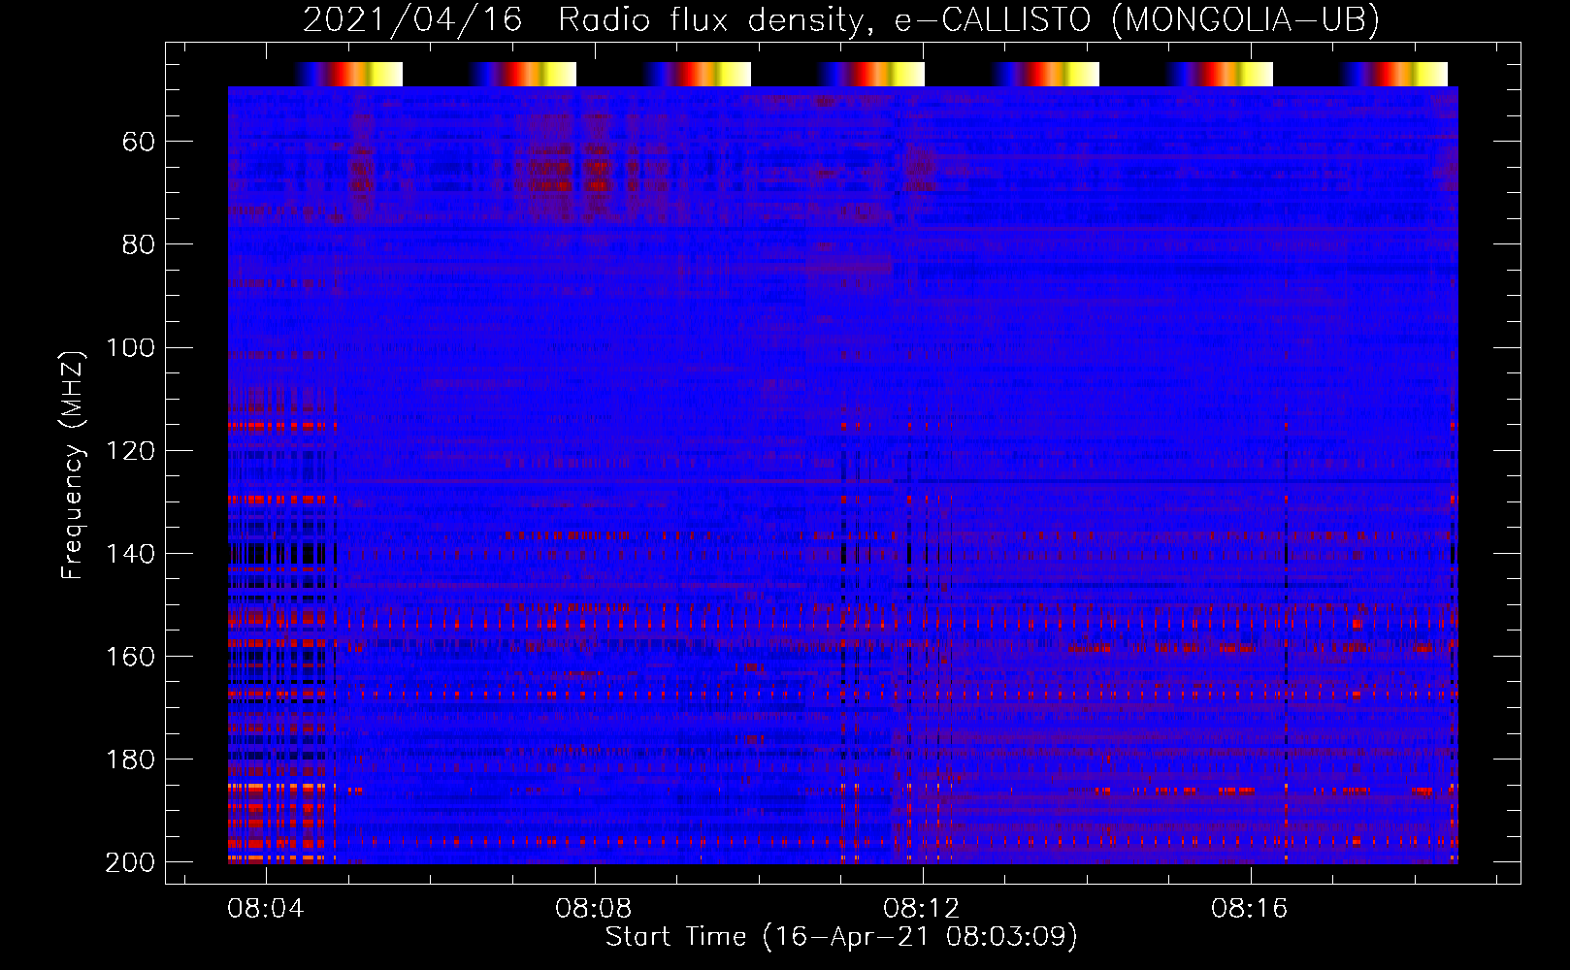Viewport: 1570px width, 970px height.
Task: Click the 08:08 time axis label
Action: (593, 908)
